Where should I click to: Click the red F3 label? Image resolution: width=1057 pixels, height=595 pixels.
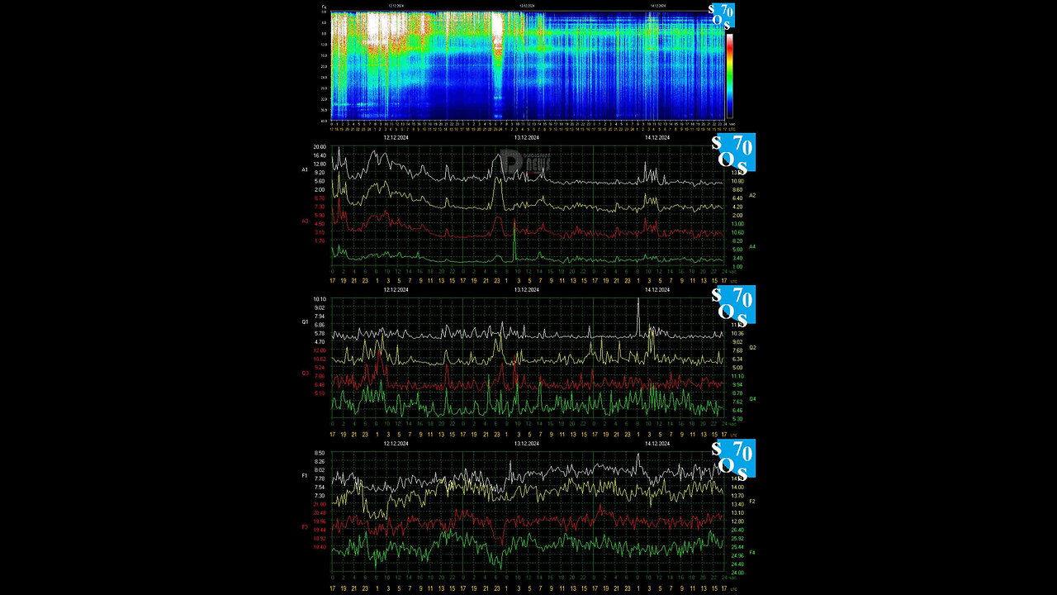point(305,526)
